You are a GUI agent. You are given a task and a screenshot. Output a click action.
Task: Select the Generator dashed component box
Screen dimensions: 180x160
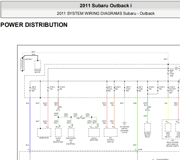click(x=44, y=133)
